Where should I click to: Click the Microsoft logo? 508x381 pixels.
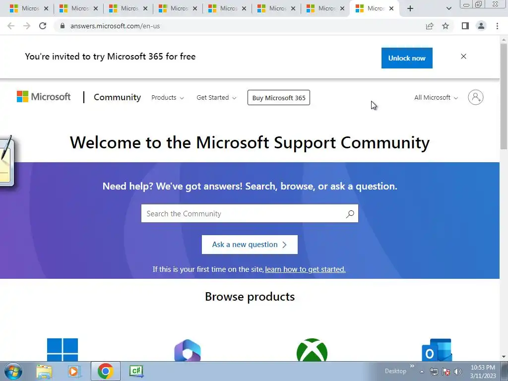pos(44,97)
